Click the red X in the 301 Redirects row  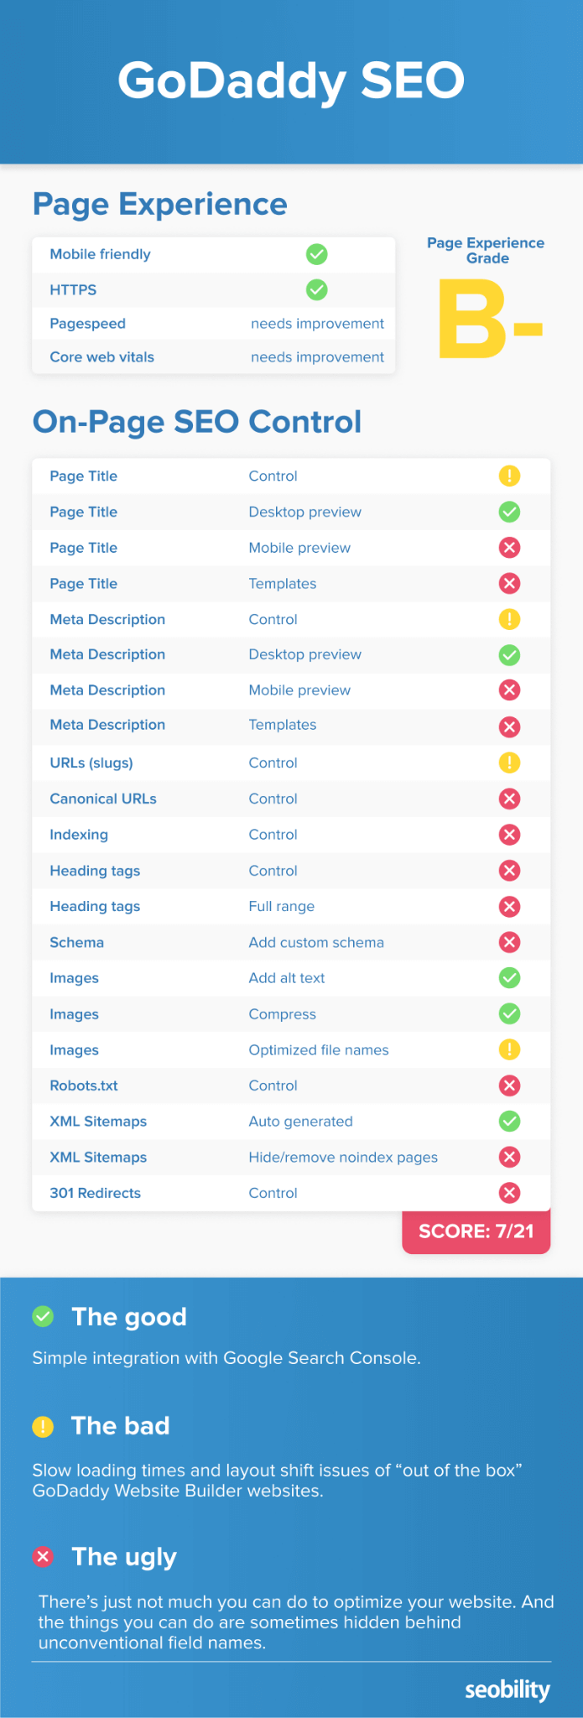pyautogui.click(x=509, y=1193)
